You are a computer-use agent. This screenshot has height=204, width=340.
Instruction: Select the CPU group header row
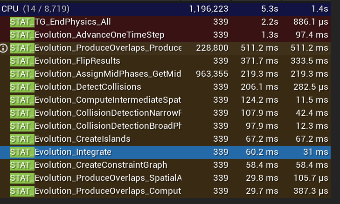(165, 9)
